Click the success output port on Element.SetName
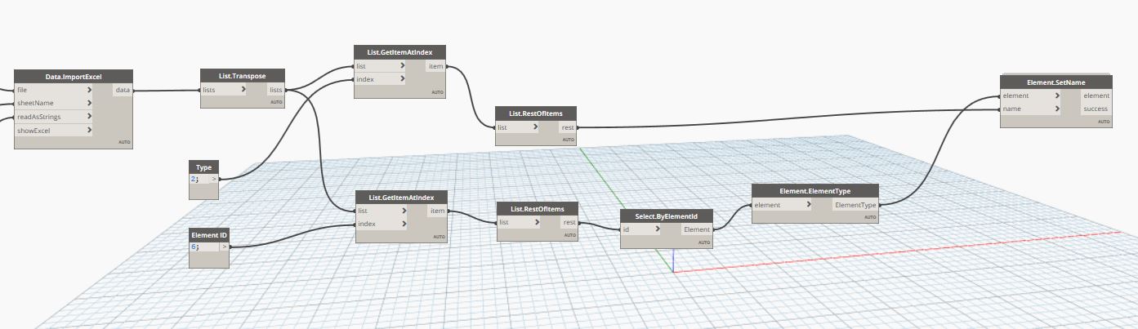Viewport: 1138px width, 329px height. (1096, 109)
